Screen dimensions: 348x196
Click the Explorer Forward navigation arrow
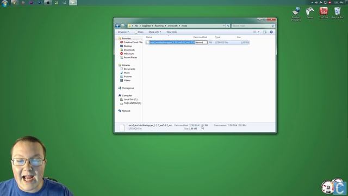[122, 26]
